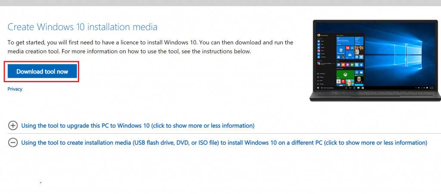Screen dimensions: 441x194
Task: Click the user avatar in laptop's Start menu
Action: pos(319,35)
